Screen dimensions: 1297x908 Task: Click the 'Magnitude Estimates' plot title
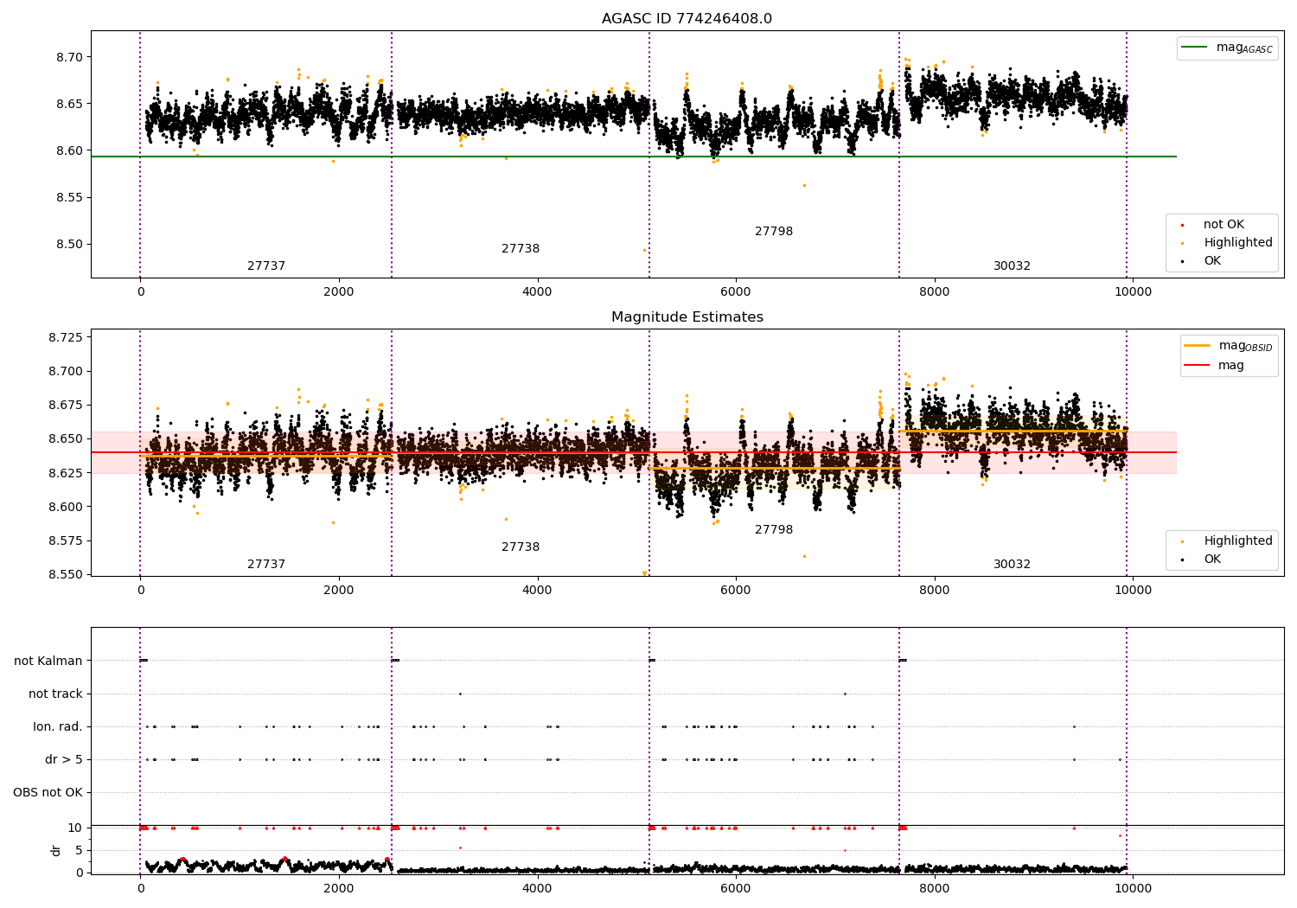(x=687, y=317)
